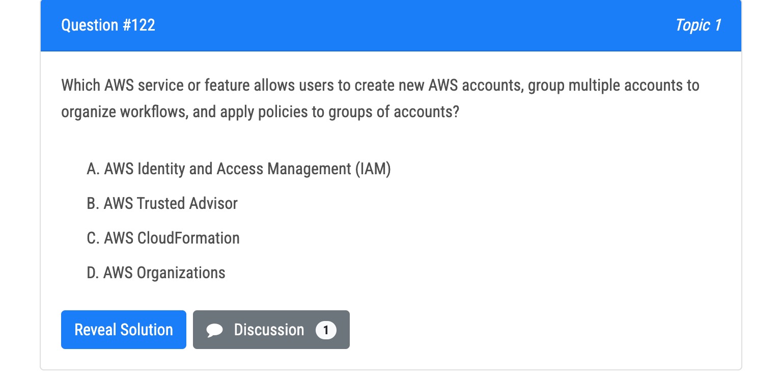Click the Topic 1 label in header
Viewport: 781px width, 375px height.
698,25
